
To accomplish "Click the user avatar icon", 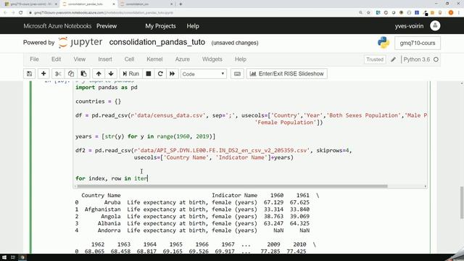I will (x=435, y=26).
